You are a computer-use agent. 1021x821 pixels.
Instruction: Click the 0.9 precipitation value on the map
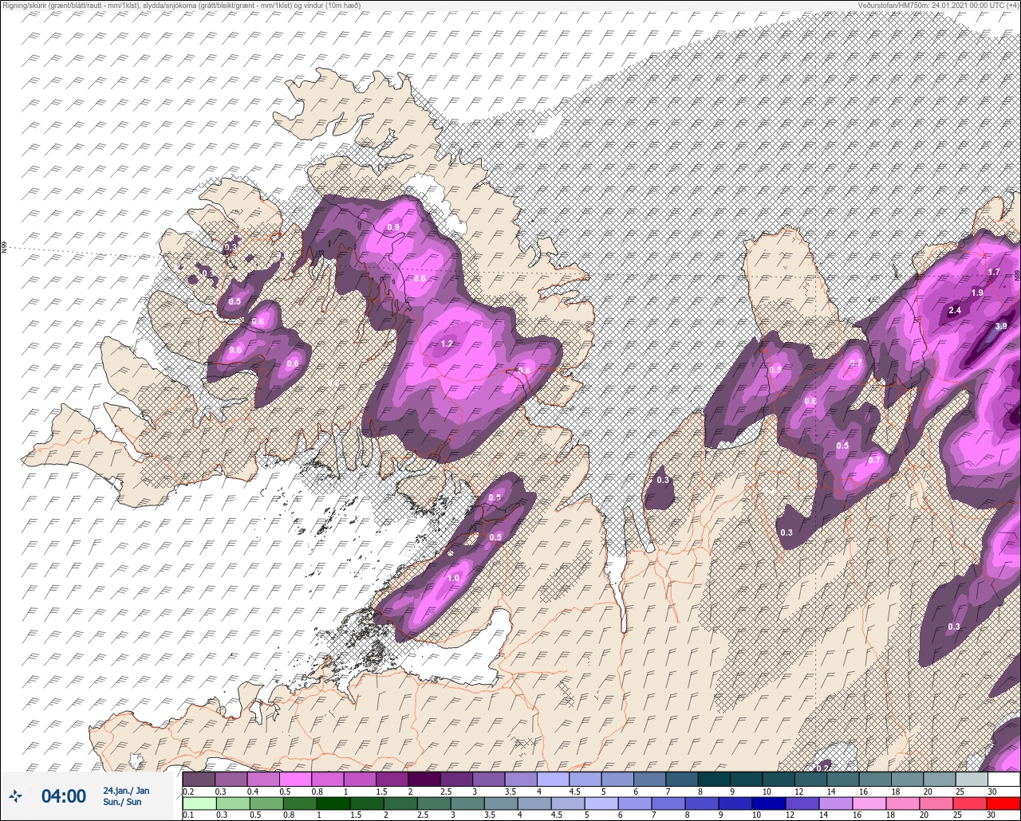click(x=393, y=228)
